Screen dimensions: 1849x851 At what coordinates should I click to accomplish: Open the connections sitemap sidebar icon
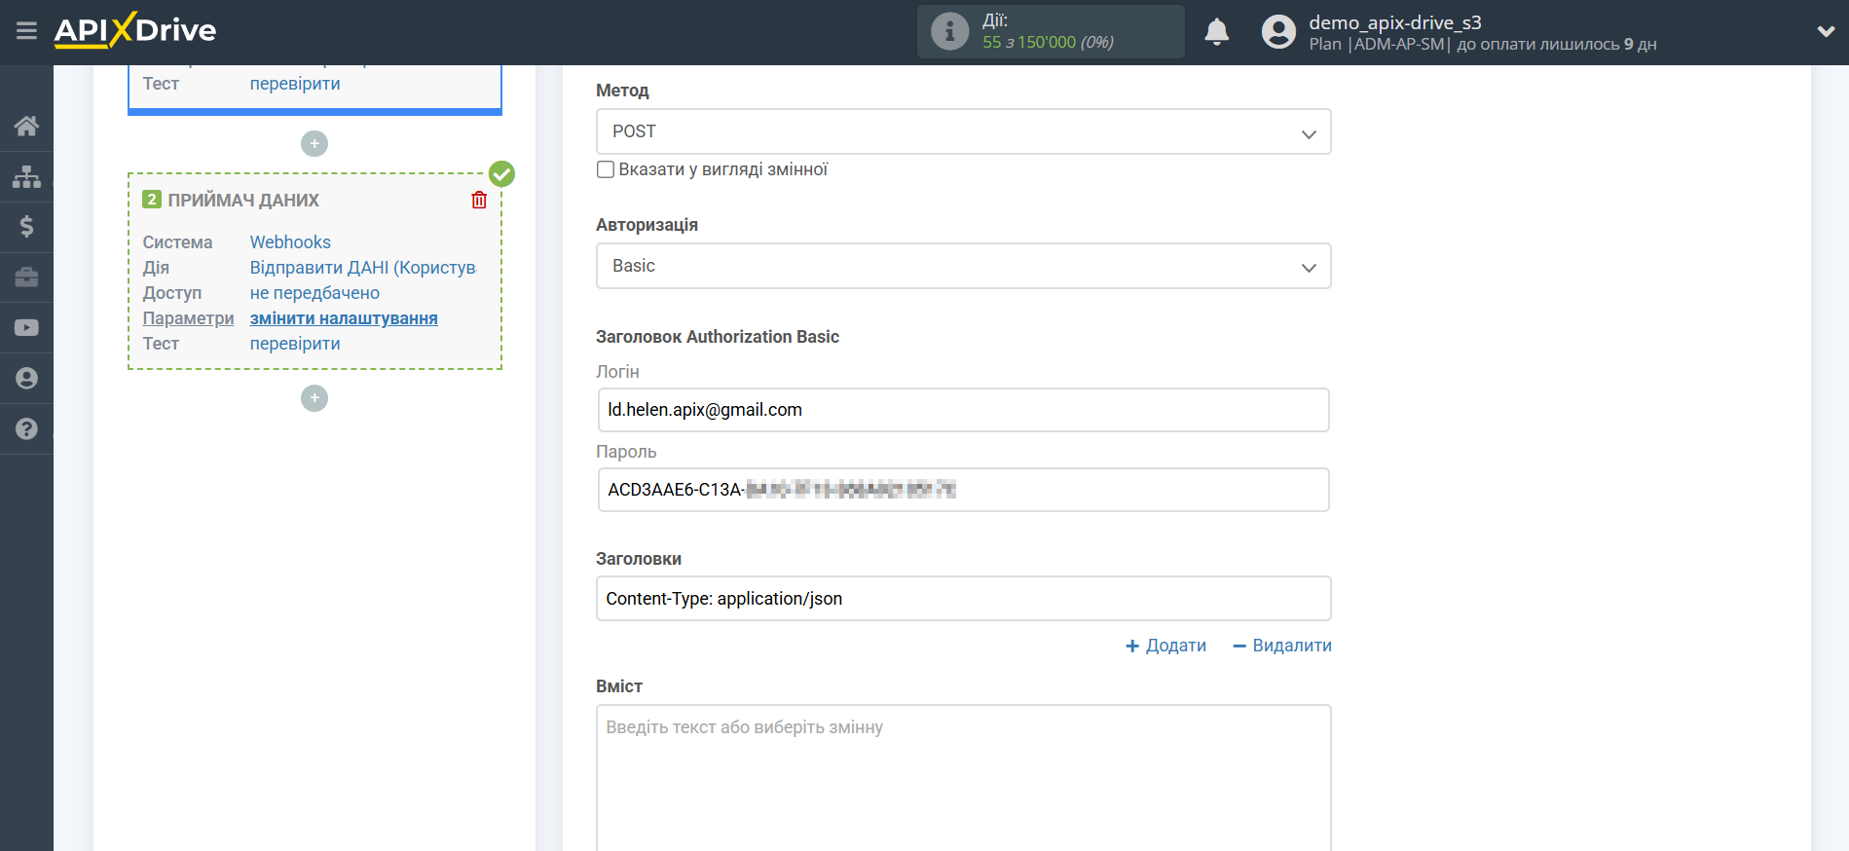pos(26,176)
